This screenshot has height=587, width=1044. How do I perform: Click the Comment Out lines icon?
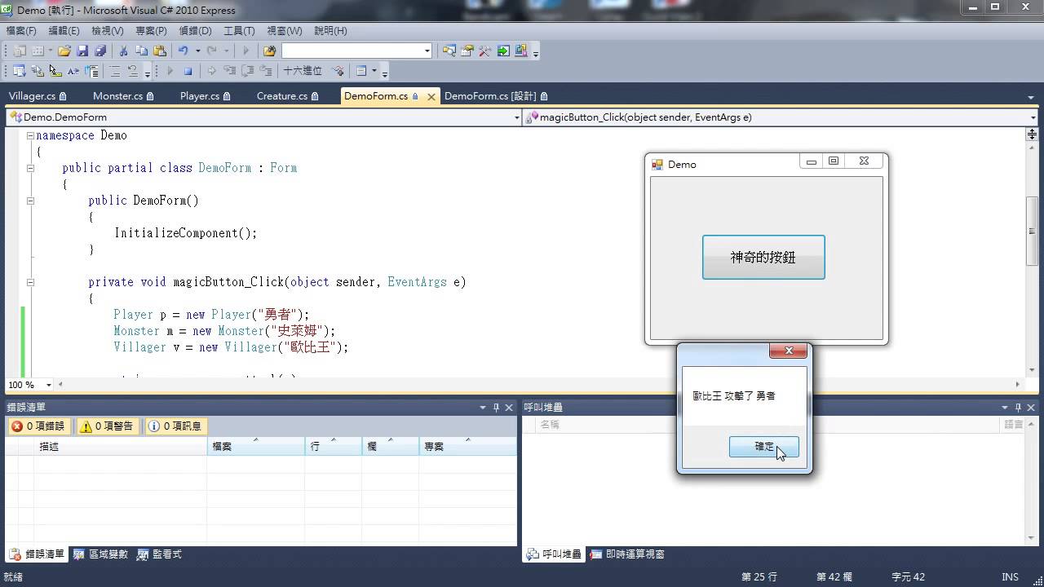115,71
